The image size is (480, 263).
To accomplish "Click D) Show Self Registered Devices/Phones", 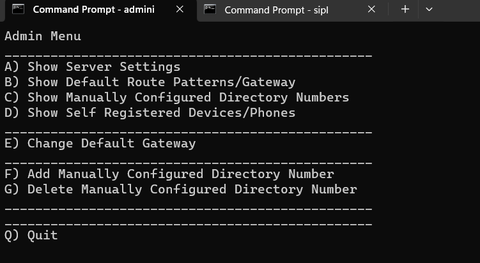I will [150, 112].
